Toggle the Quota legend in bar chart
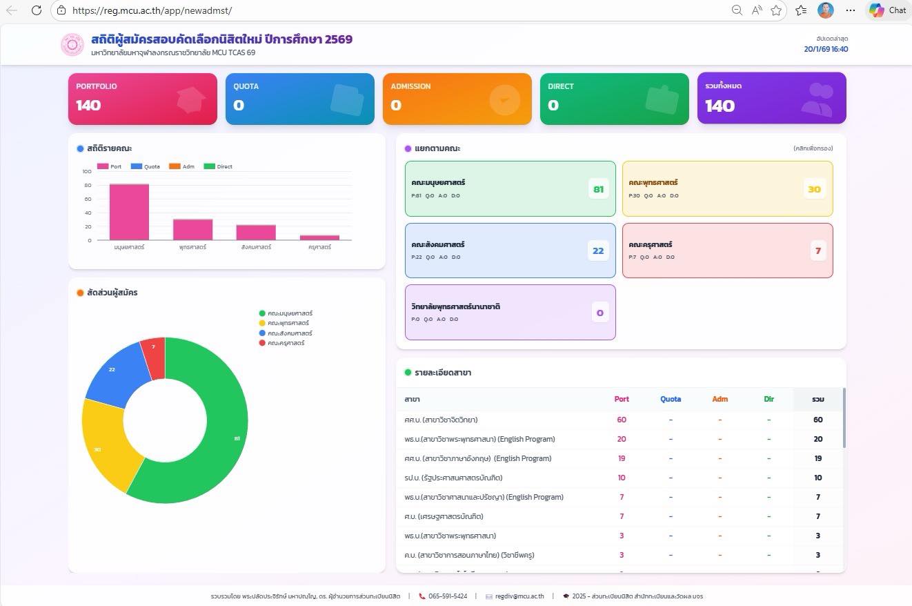912x606 pixels. [x=145, y=166]
